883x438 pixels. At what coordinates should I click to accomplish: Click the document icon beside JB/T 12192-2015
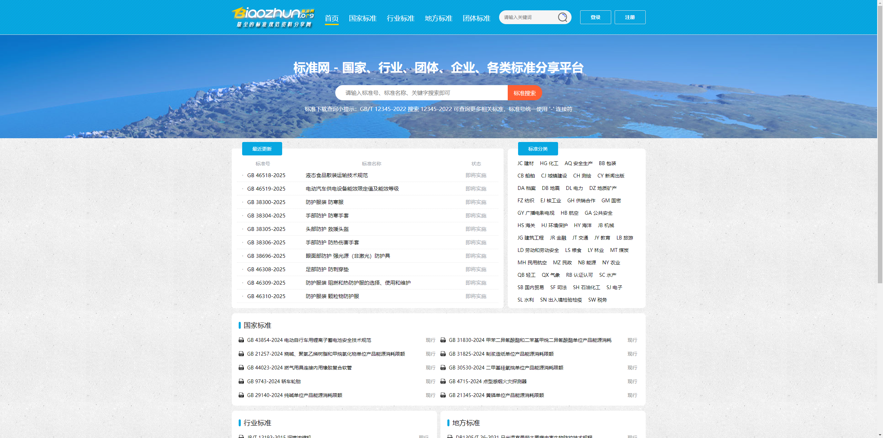coord(241,436)
